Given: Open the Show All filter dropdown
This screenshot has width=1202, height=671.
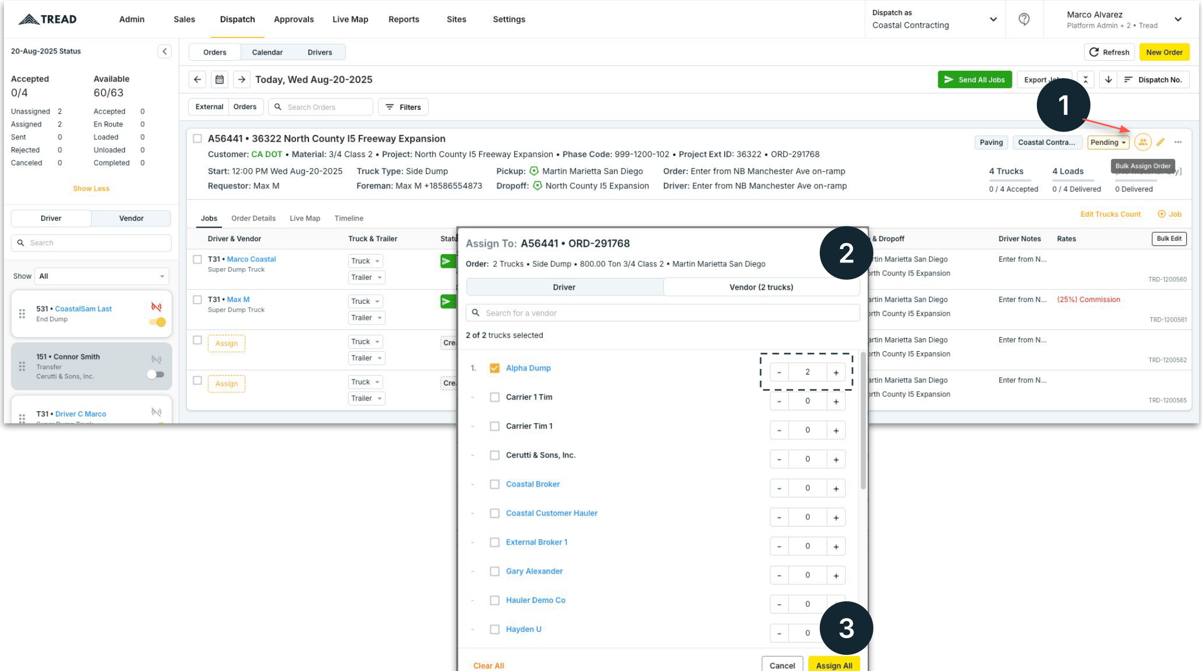Looking at the screenshot, I should coord(102,276).
